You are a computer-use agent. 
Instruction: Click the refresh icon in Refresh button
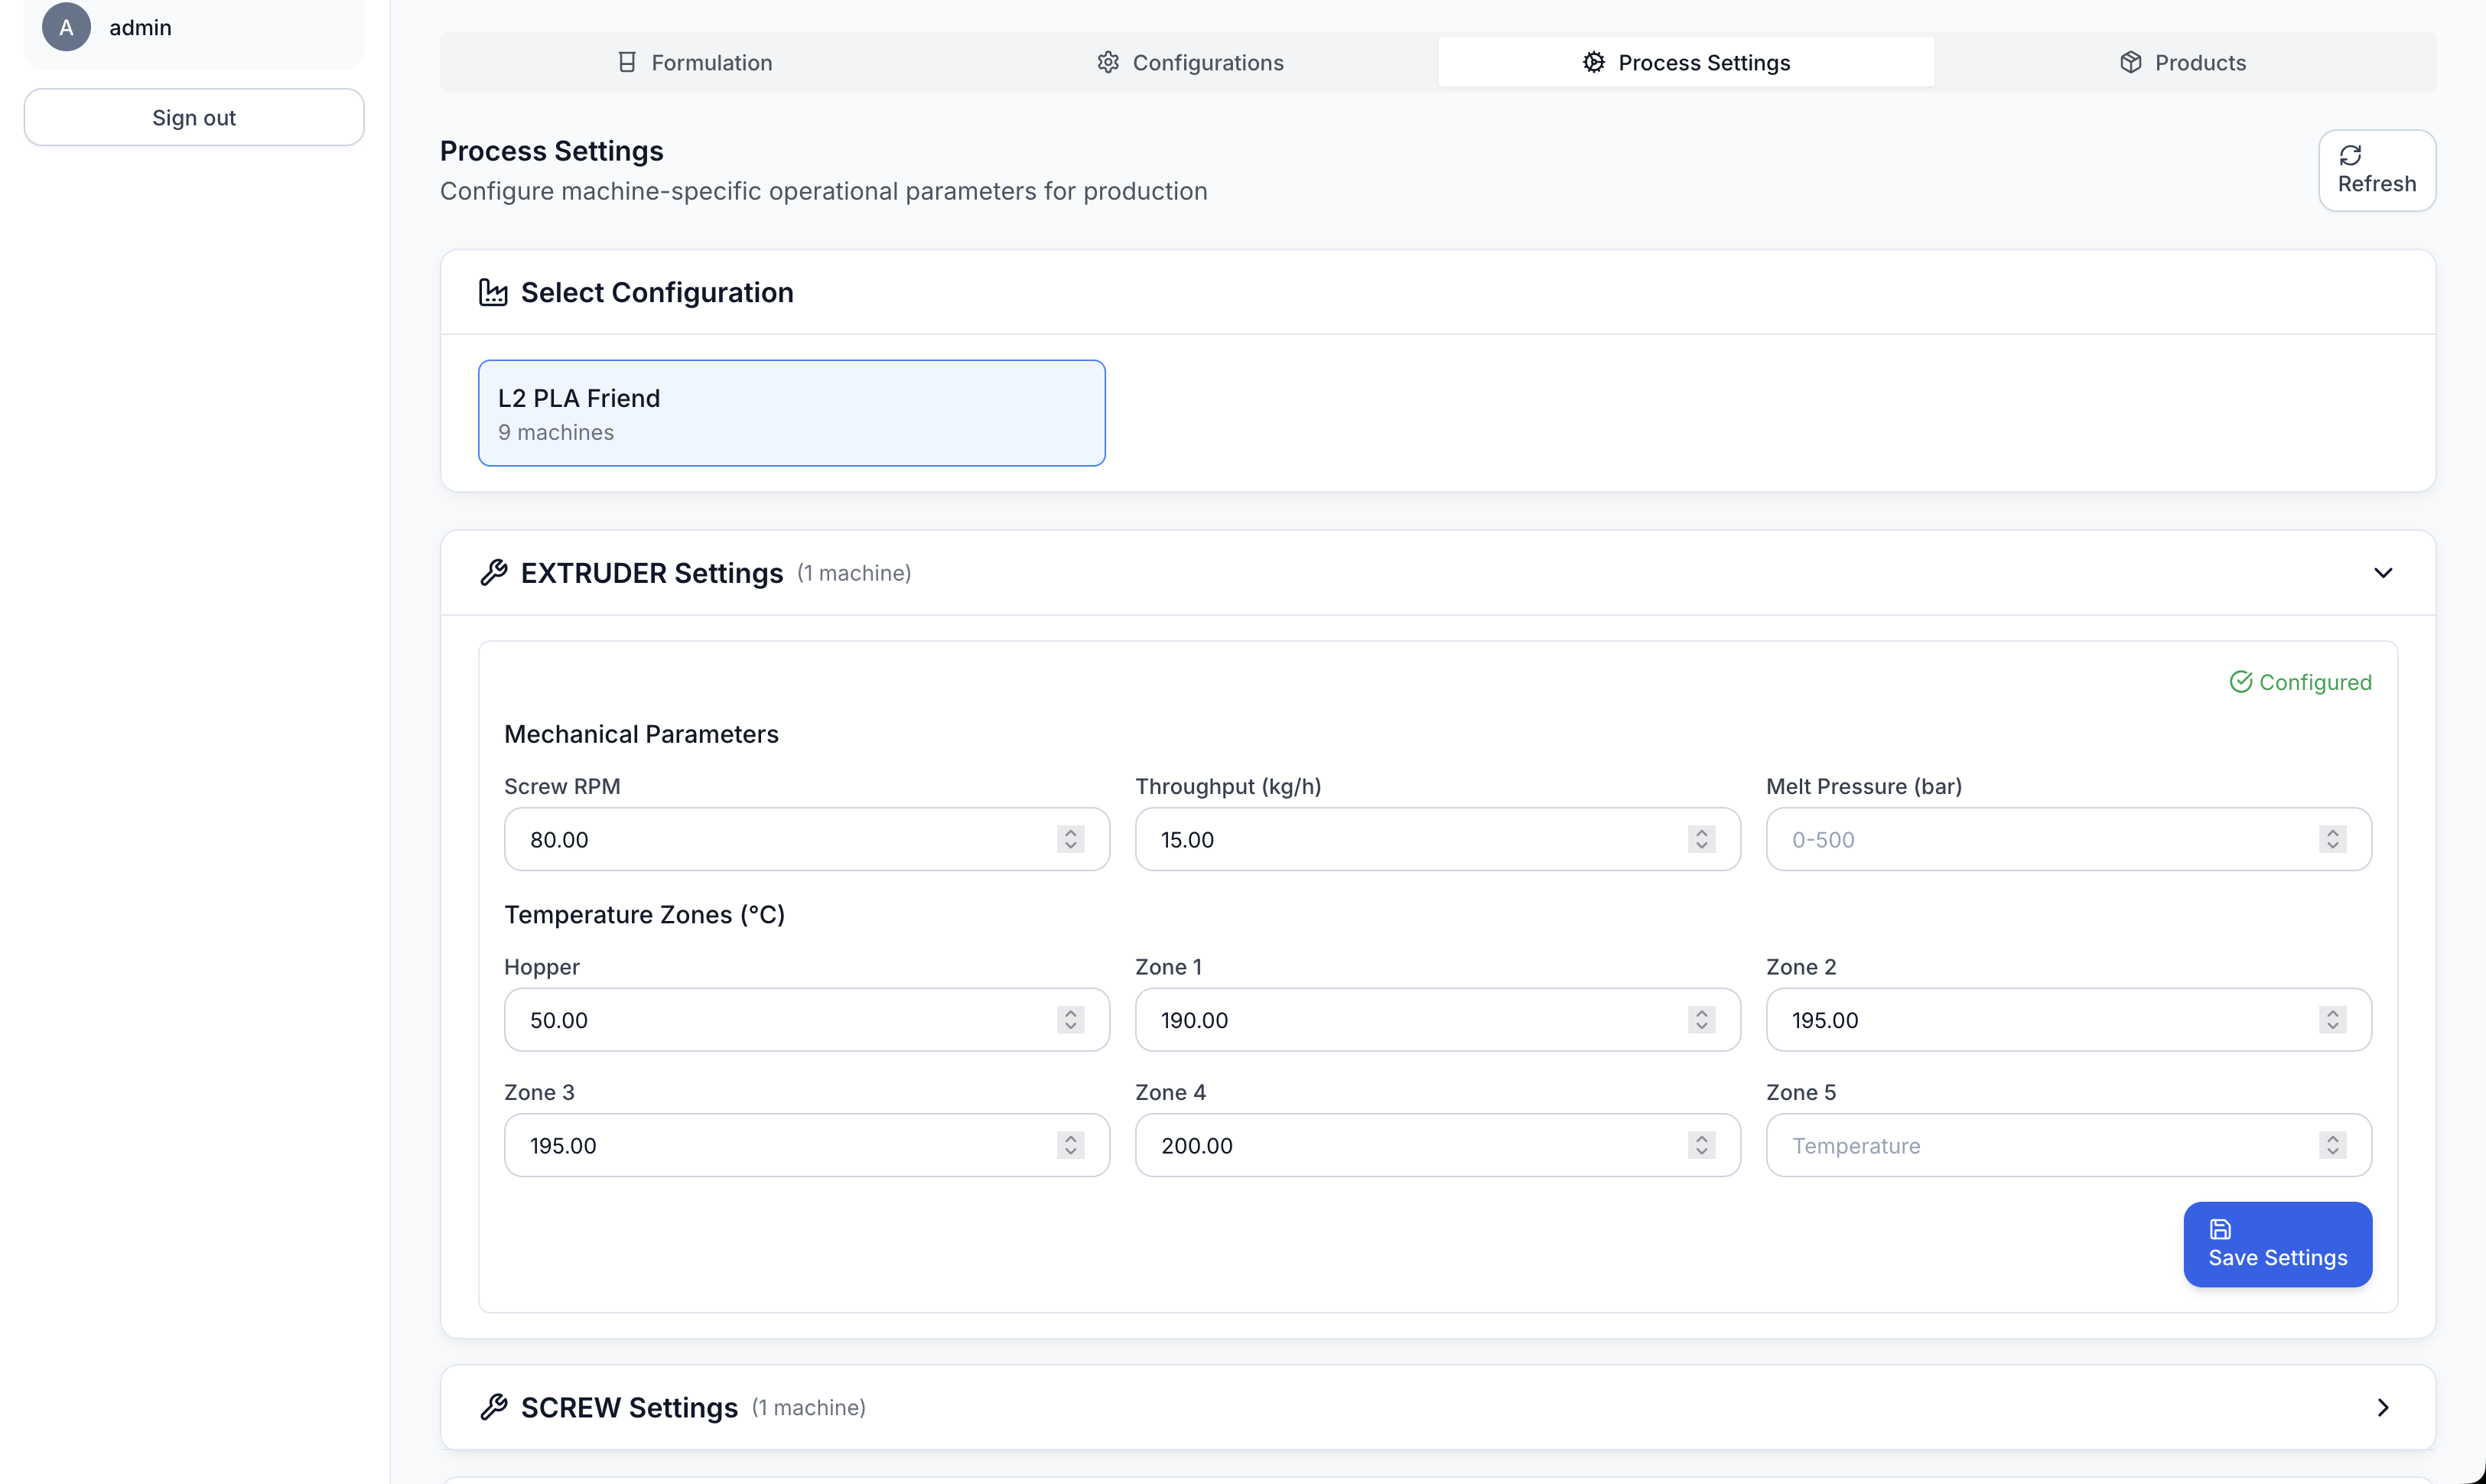2351,155
